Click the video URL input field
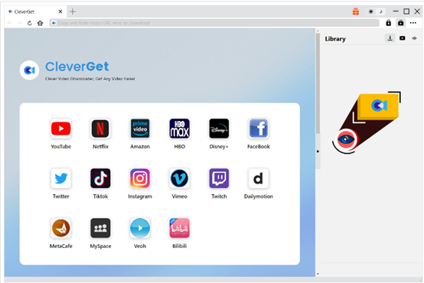Screen dimensions: 424x283 214,23
